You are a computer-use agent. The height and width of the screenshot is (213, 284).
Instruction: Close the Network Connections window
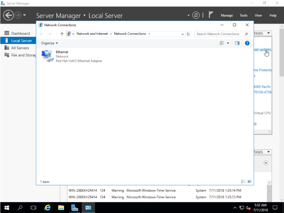247,25
